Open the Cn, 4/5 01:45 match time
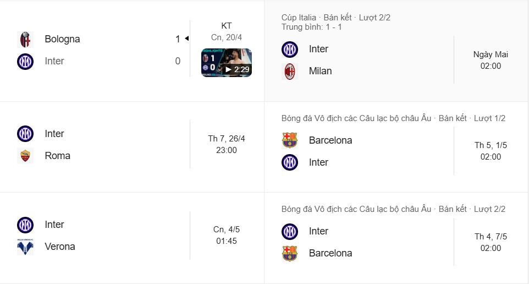The width and height of the screenshot is (529, 284). click(x=227, y=235)
